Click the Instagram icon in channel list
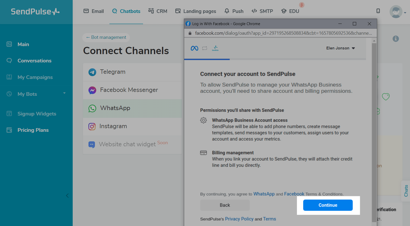Screen dimensions: 410x226 (x=92, y=126)
